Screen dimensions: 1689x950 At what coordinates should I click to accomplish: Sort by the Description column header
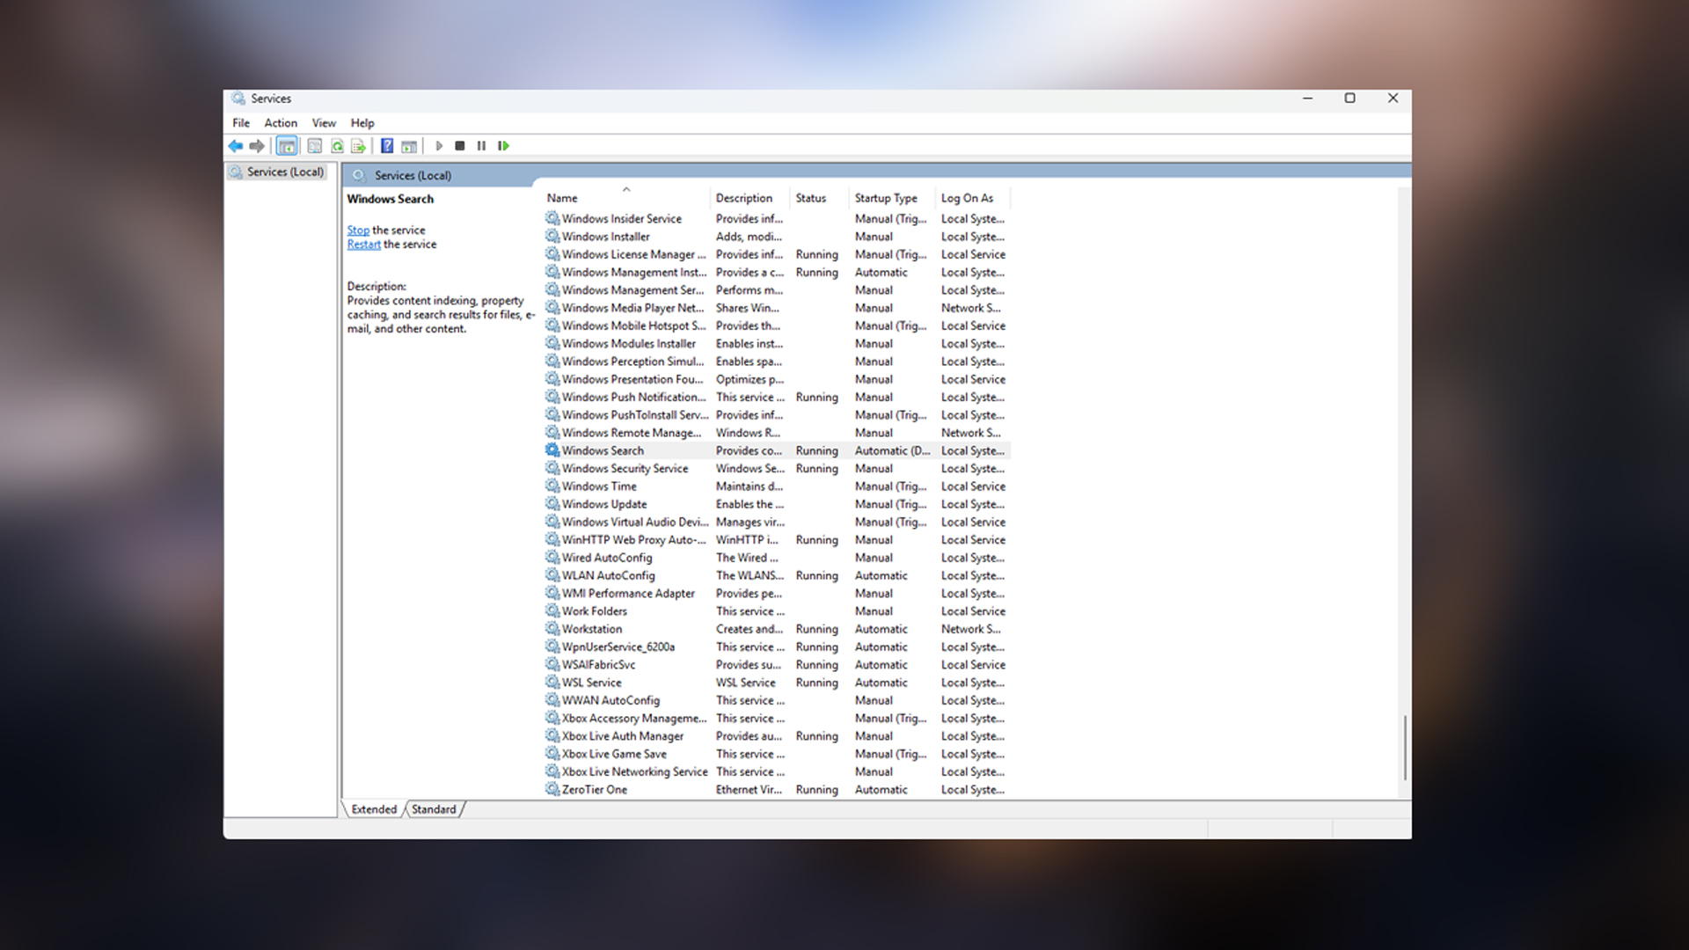(749, 198)
